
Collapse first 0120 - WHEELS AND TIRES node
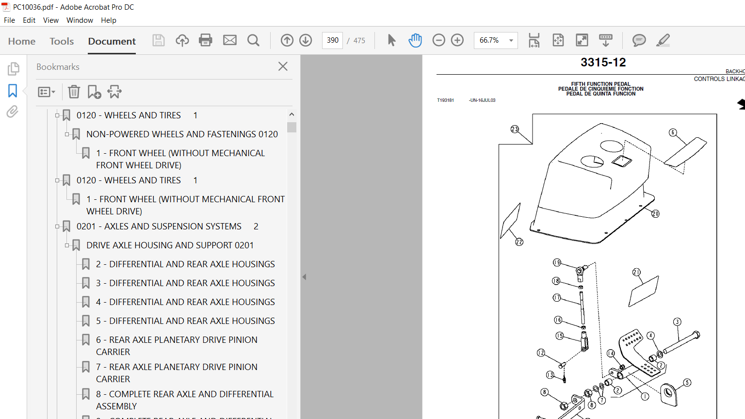tap(57, 115)
